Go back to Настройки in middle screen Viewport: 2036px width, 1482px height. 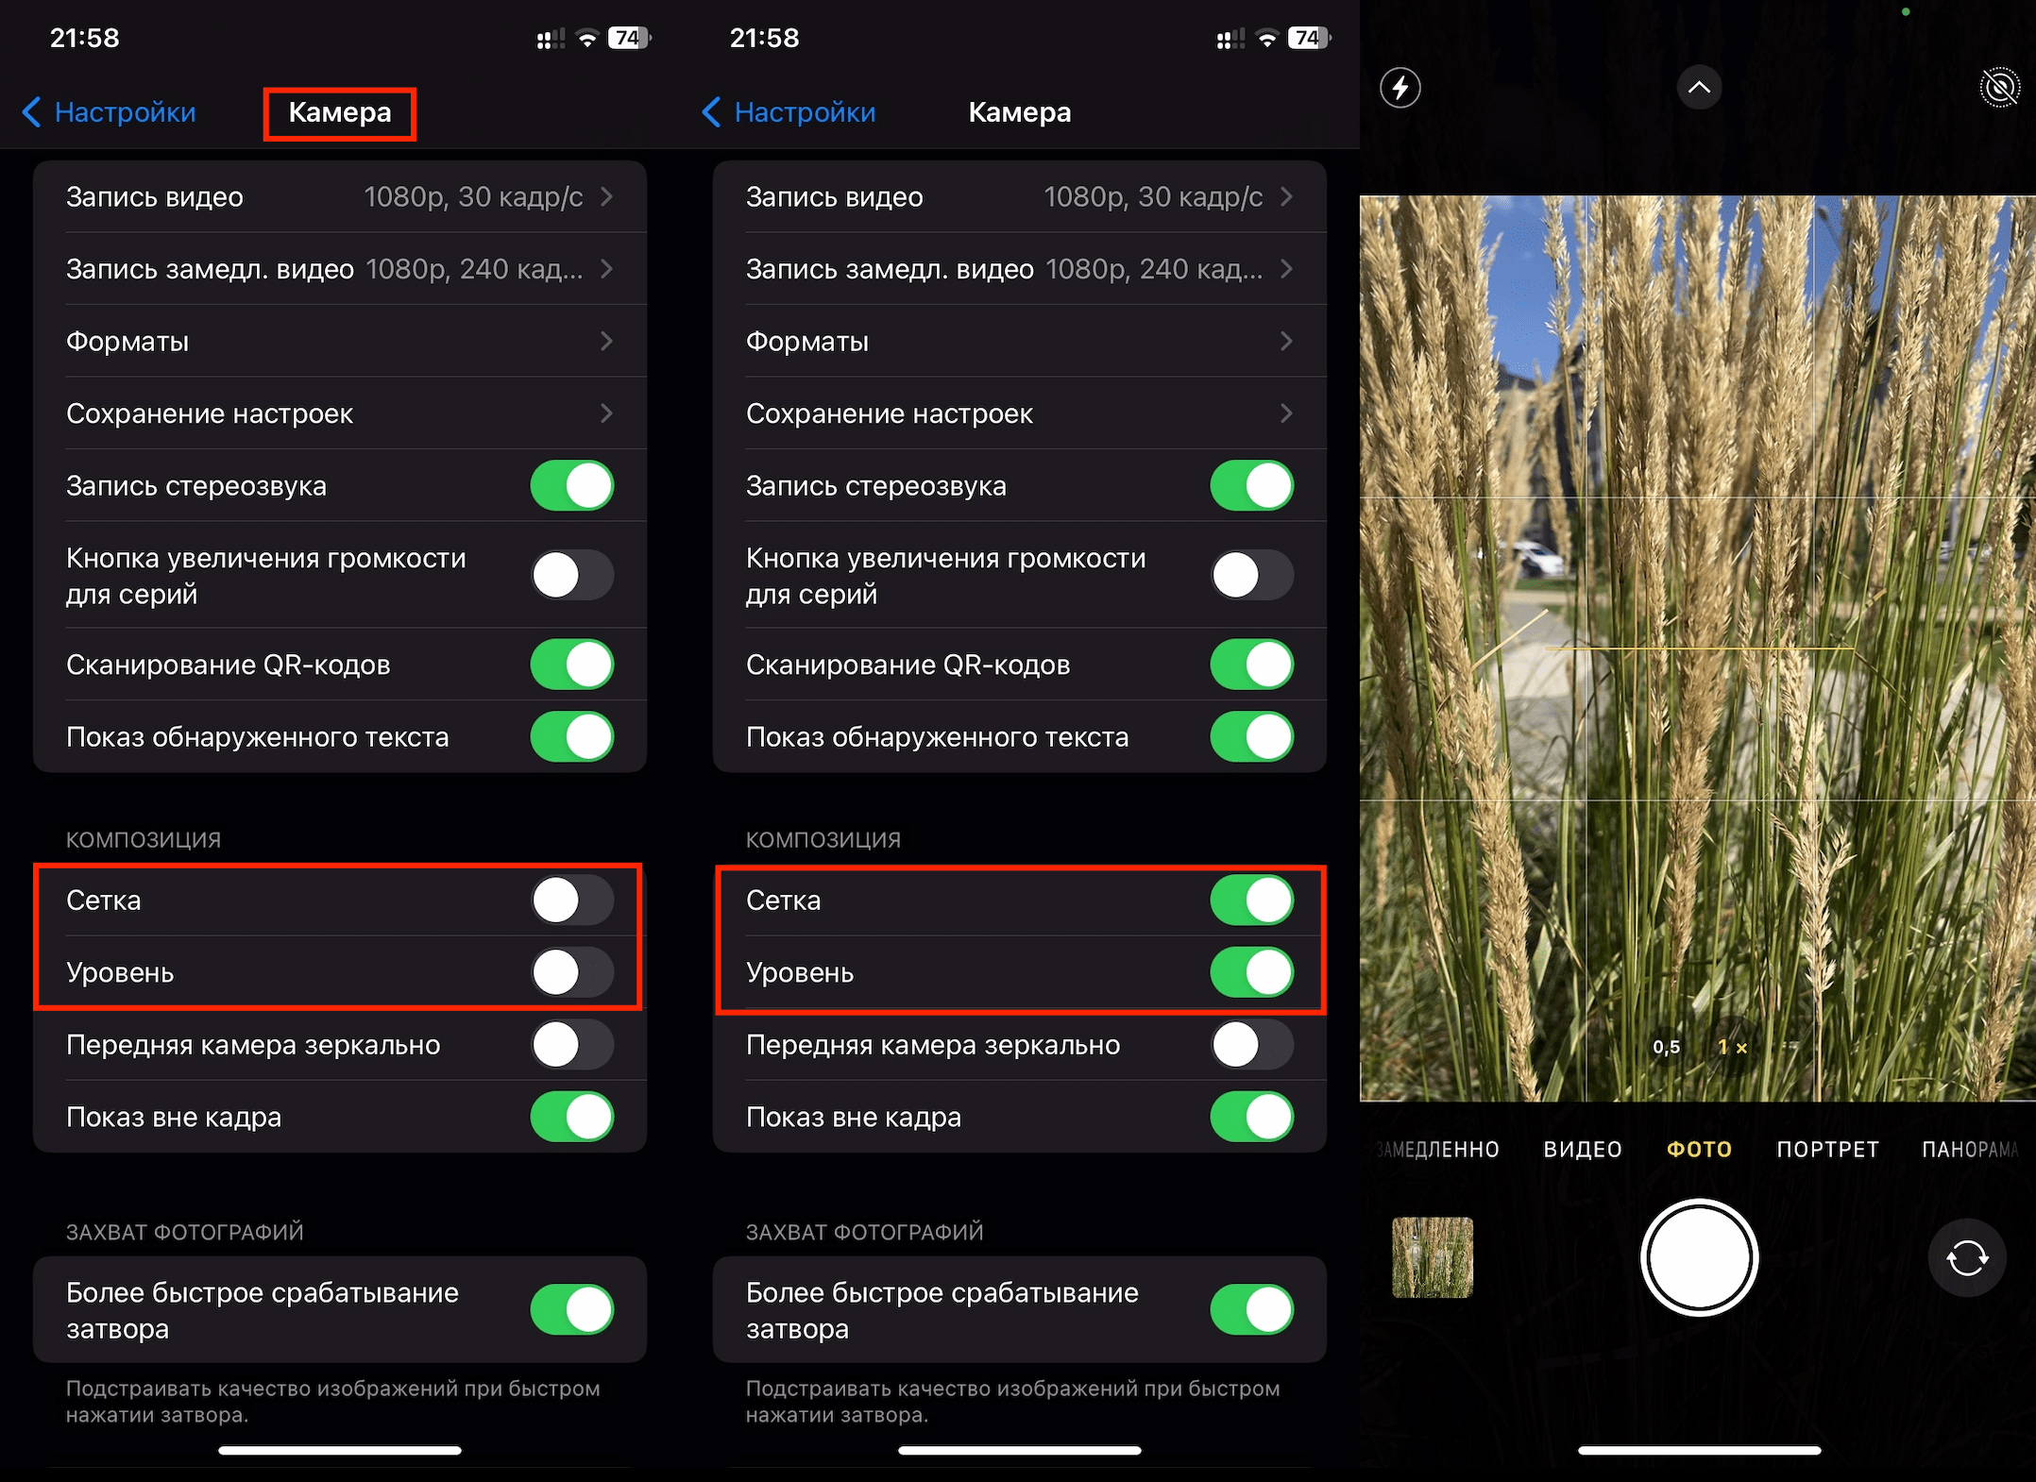coord(789,112)
